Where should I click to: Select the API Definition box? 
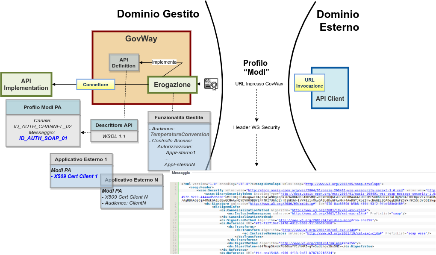coord(124,63)
